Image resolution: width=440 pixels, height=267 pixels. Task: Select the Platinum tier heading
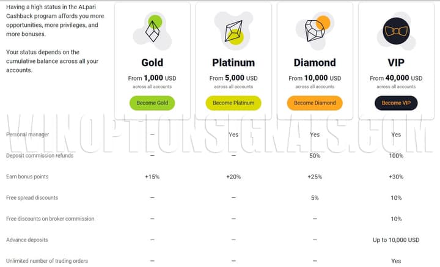coord(233,62)
